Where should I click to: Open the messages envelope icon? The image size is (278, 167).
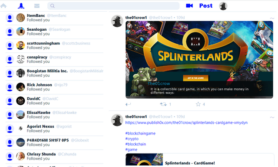tap(36, 6)
